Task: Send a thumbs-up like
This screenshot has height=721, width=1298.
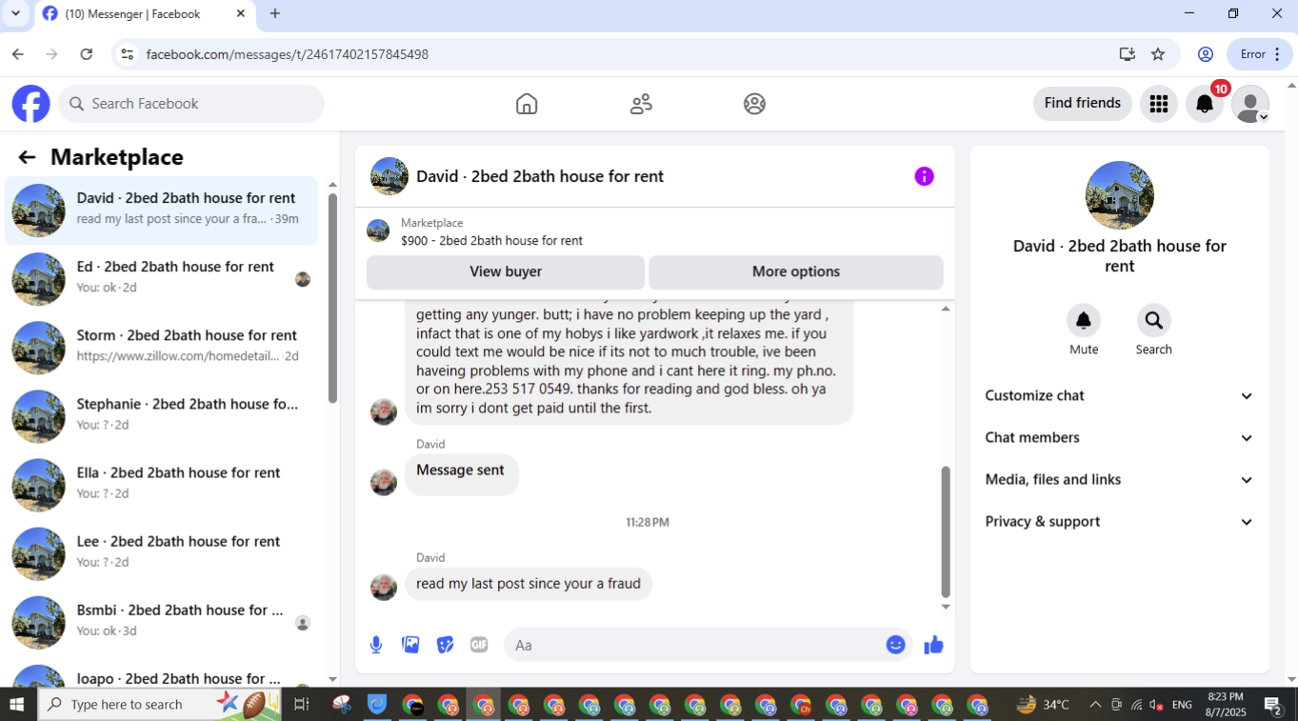Action: tap(933, 645)
